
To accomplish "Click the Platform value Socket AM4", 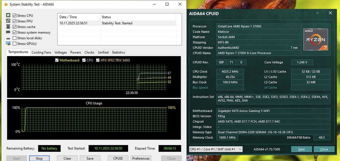I will click(259, 37).
